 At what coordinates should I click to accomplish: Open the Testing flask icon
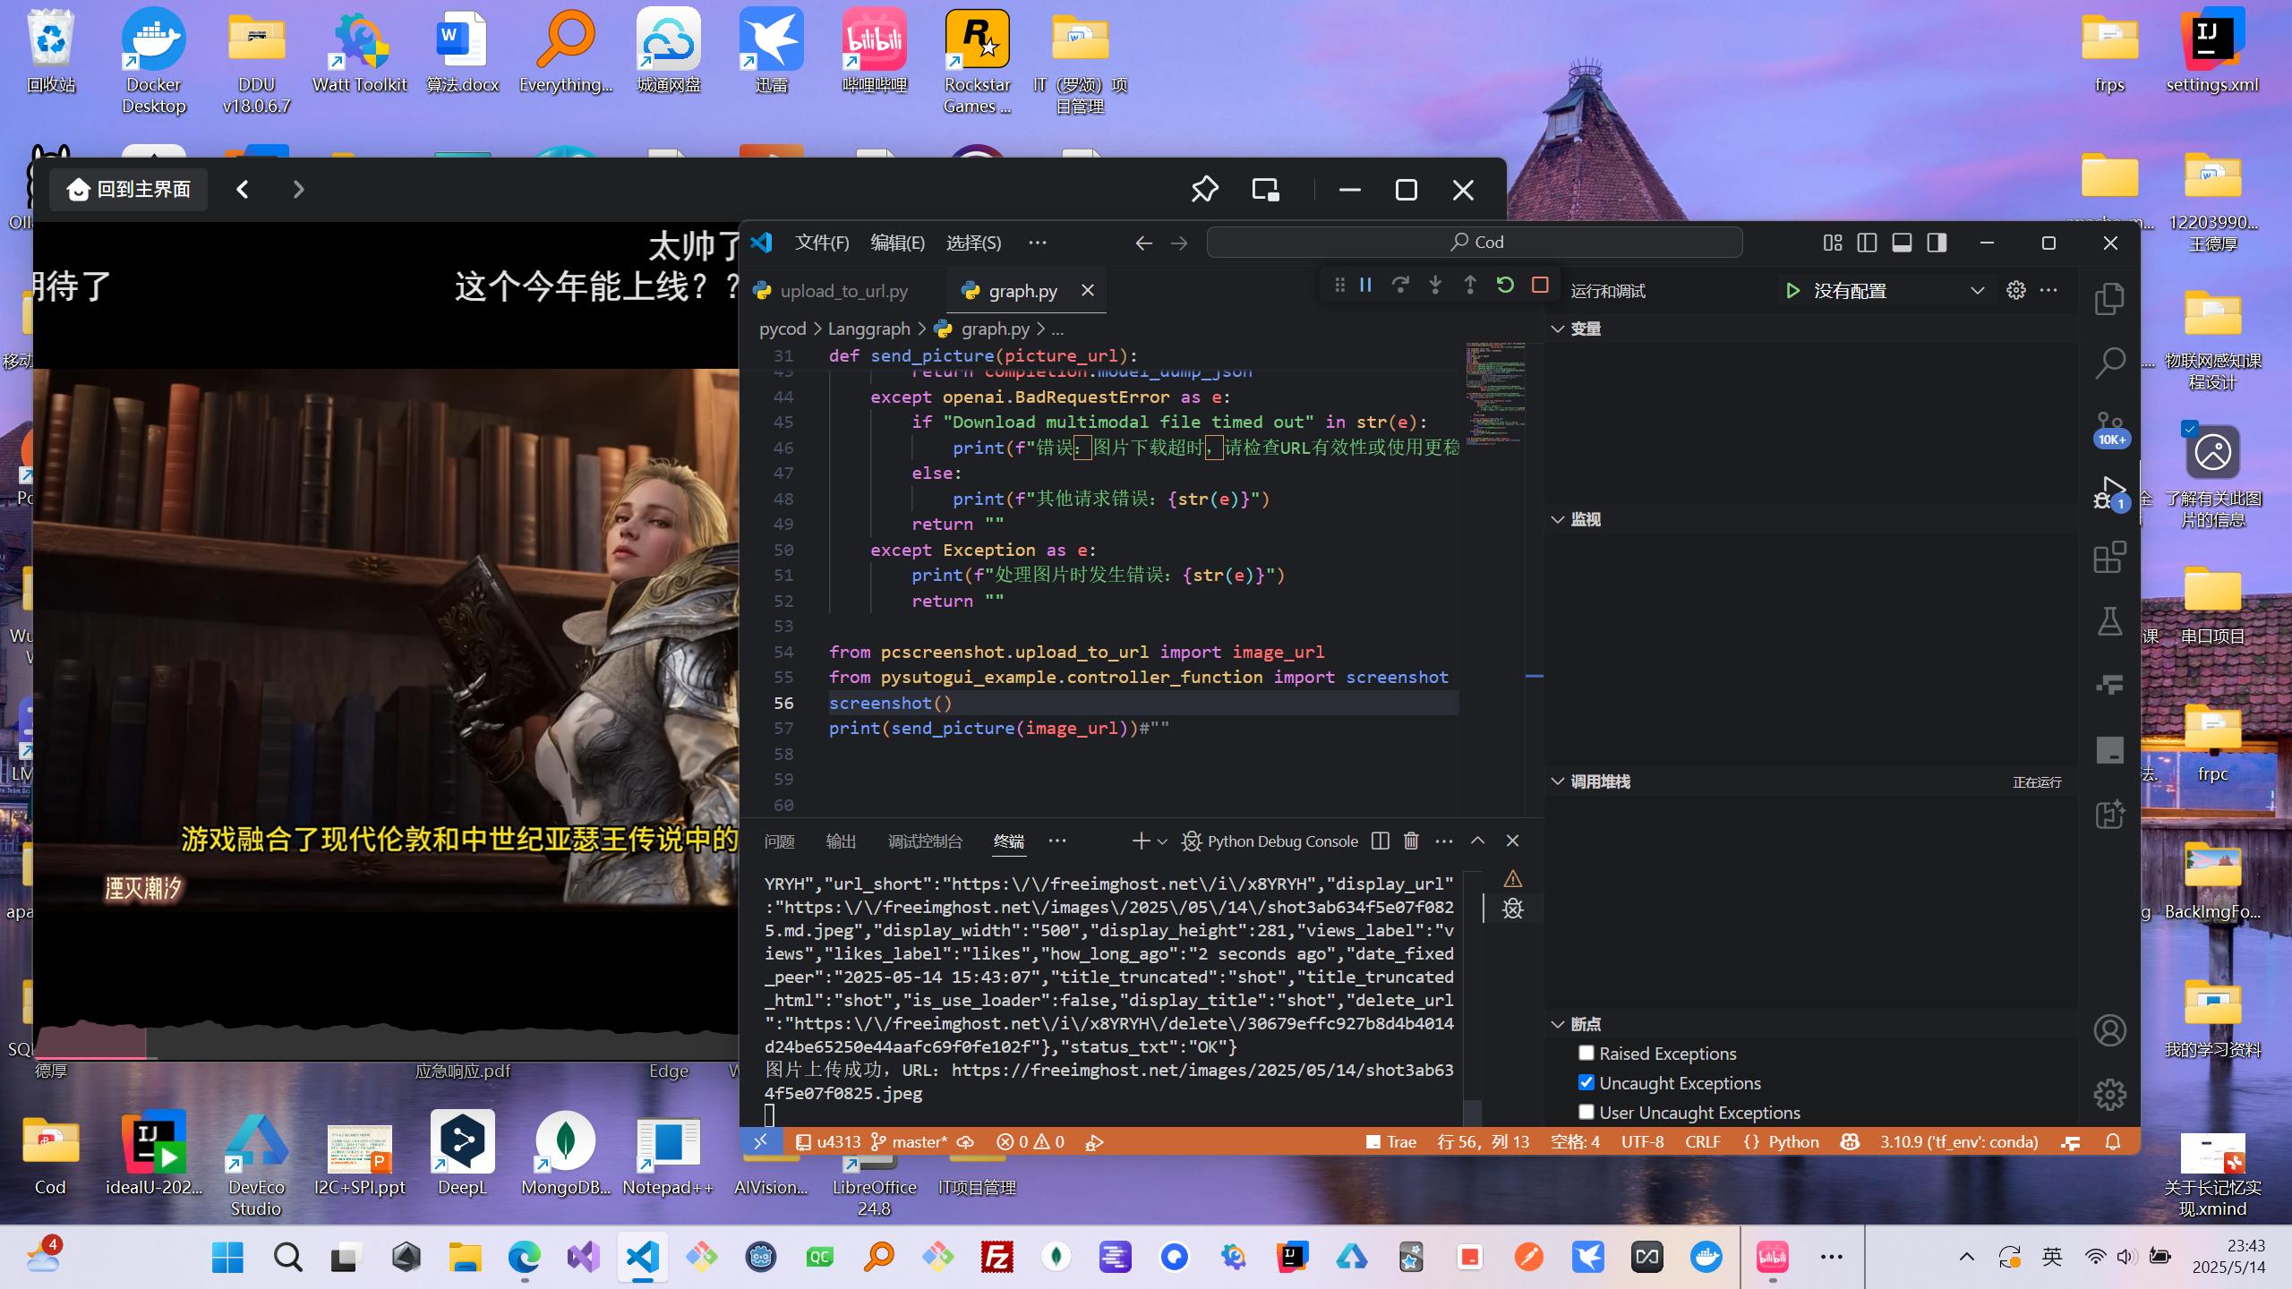pos(2109,621)
